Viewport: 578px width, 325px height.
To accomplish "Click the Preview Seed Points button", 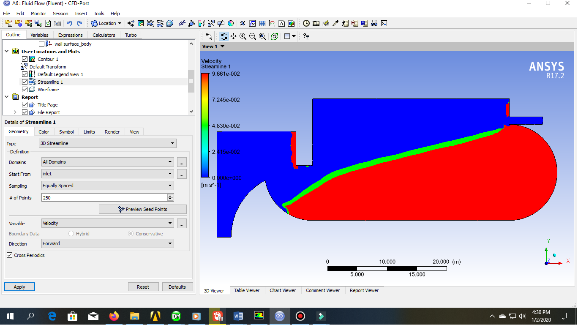I will coord(143,209).
